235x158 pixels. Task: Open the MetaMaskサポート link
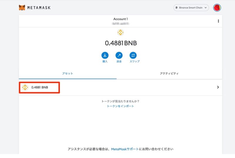coord(125,149)
